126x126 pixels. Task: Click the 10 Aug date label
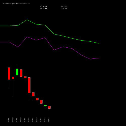point(20,120)
